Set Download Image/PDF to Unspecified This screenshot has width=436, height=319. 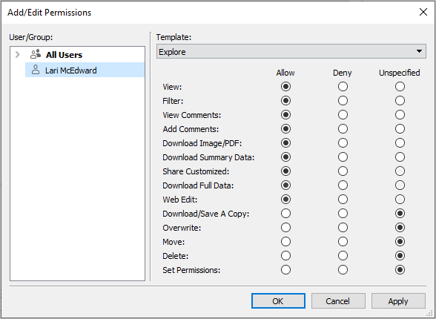tap(400, 143)
